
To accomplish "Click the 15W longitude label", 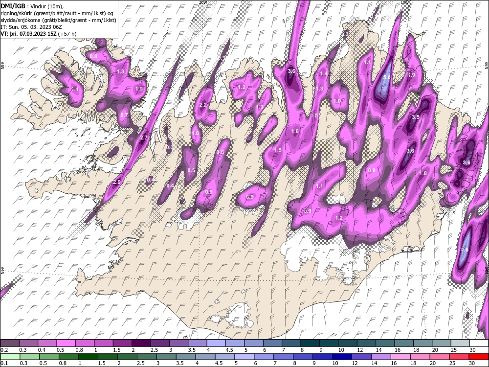I will tap(404, 2).
